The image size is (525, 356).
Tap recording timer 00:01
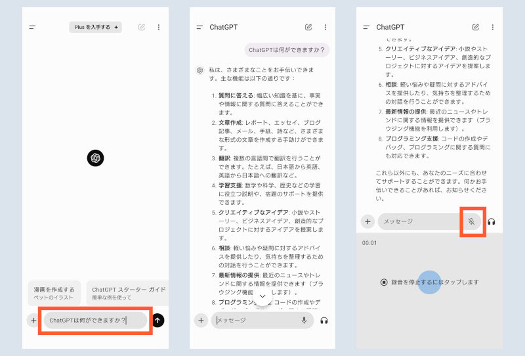point(369,243)
